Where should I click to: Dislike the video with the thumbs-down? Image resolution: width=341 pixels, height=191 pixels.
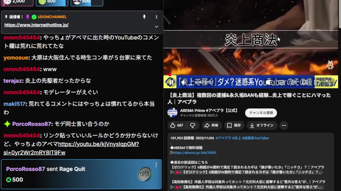click(x=193, y=125)
